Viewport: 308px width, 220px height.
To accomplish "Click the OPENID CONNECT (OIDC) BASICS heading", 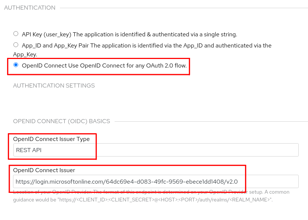I will 62,121.
